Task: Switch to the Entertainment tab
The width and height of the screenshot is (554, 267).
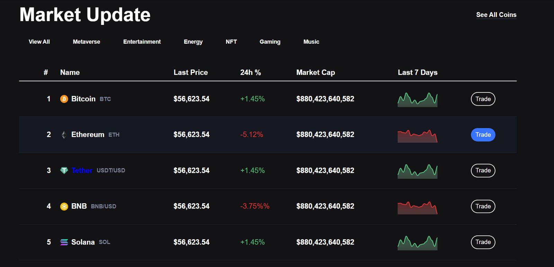Action: 142,42
